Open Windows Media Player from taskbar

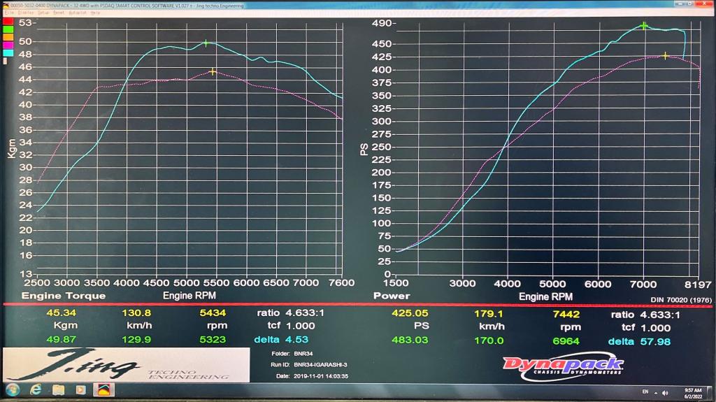click(80, 389)
